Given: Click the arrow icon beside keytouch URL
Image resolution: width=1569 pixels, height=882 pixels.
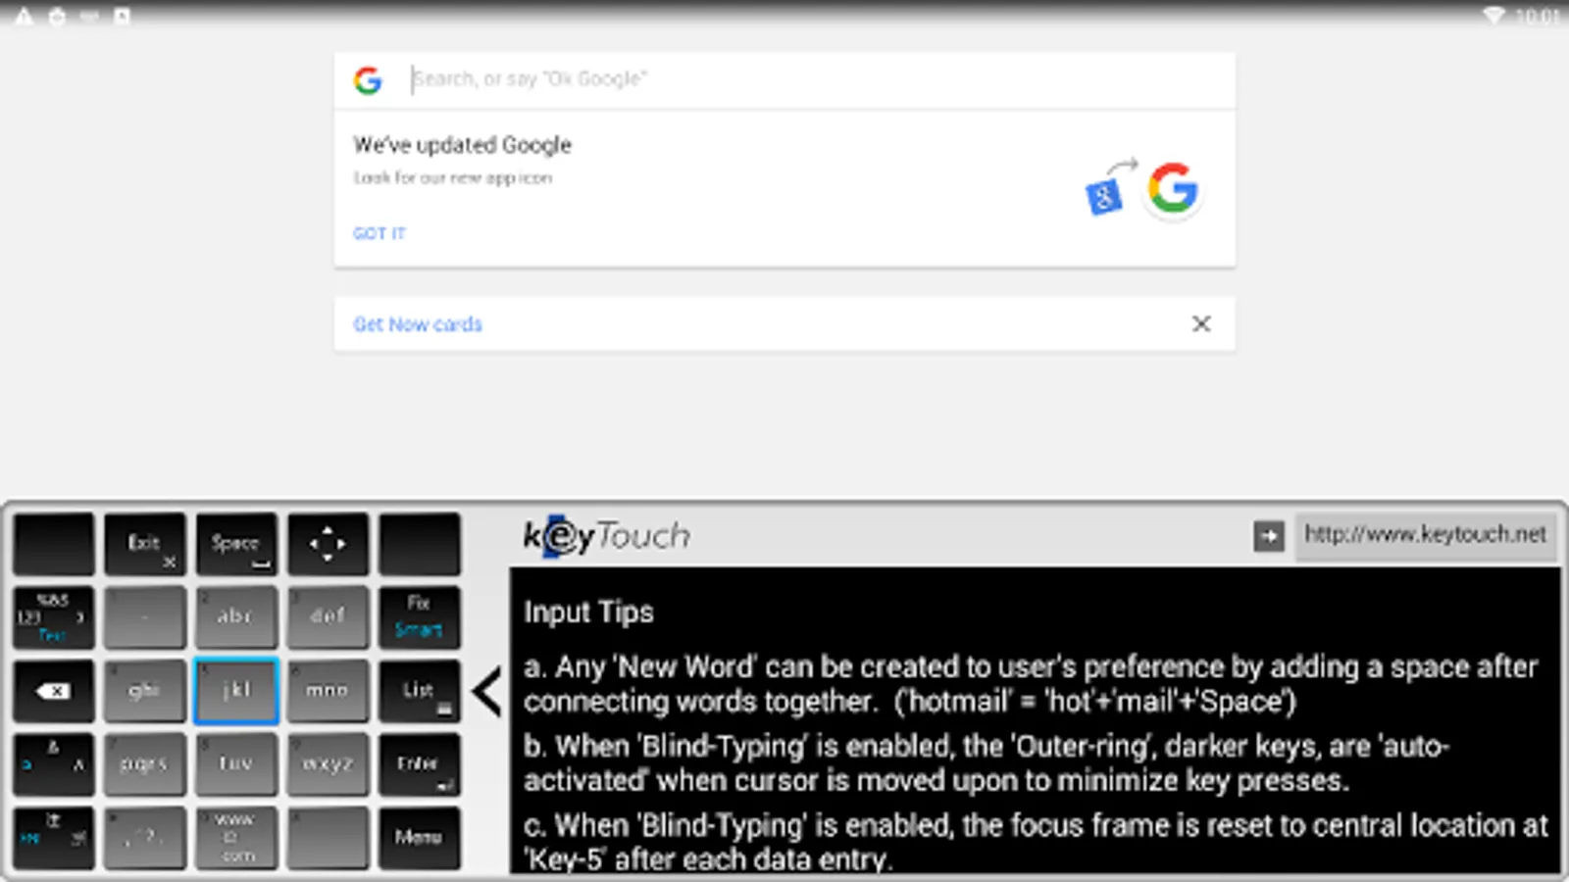Looking at the screenshot, I should tap(1268, 536).
